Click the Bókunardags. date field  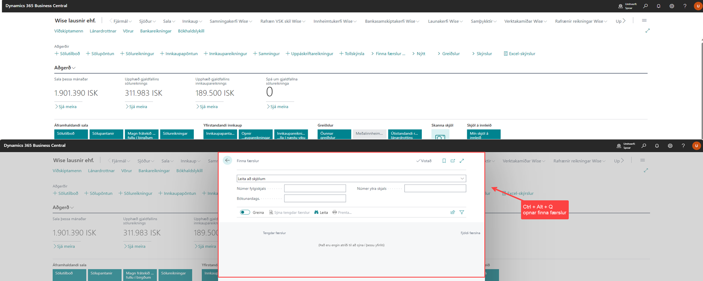point(315,198)
